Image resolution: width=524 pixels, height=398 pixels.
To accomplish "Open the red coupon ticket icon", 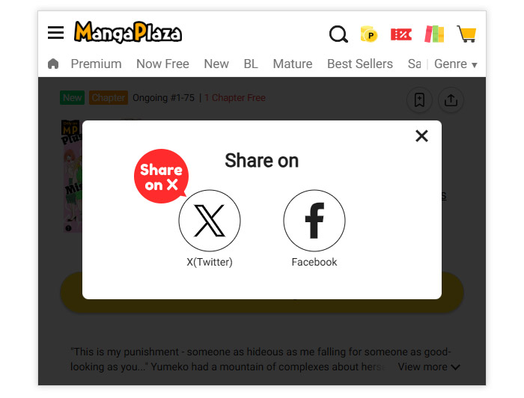I will pyautogui.click(x=401, y=34).
